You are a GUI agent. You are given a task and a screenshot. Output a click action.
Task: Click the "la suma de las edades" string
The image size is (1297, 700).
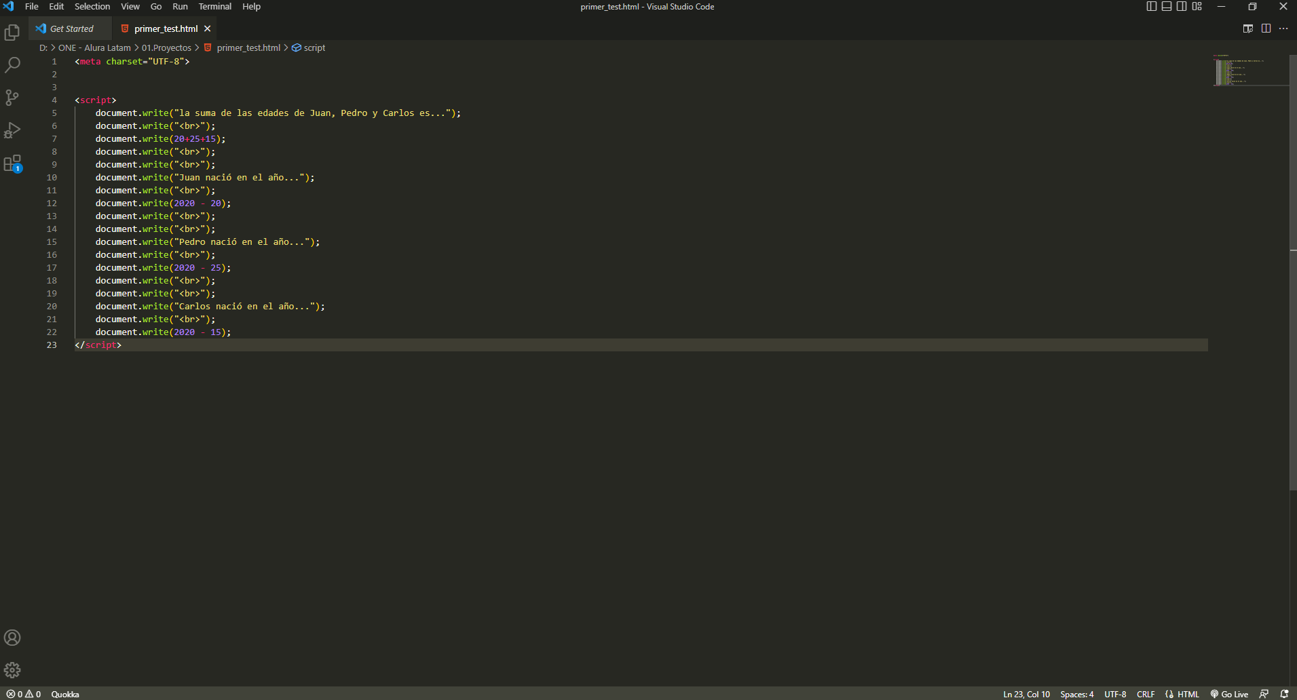pyautogui.click(x=313, y=113)
